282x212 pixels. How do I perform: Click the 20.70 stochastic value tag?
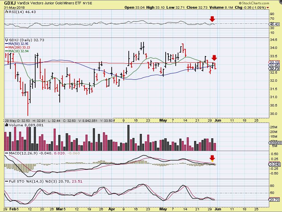pyautogui.click(x=274, y=200)
